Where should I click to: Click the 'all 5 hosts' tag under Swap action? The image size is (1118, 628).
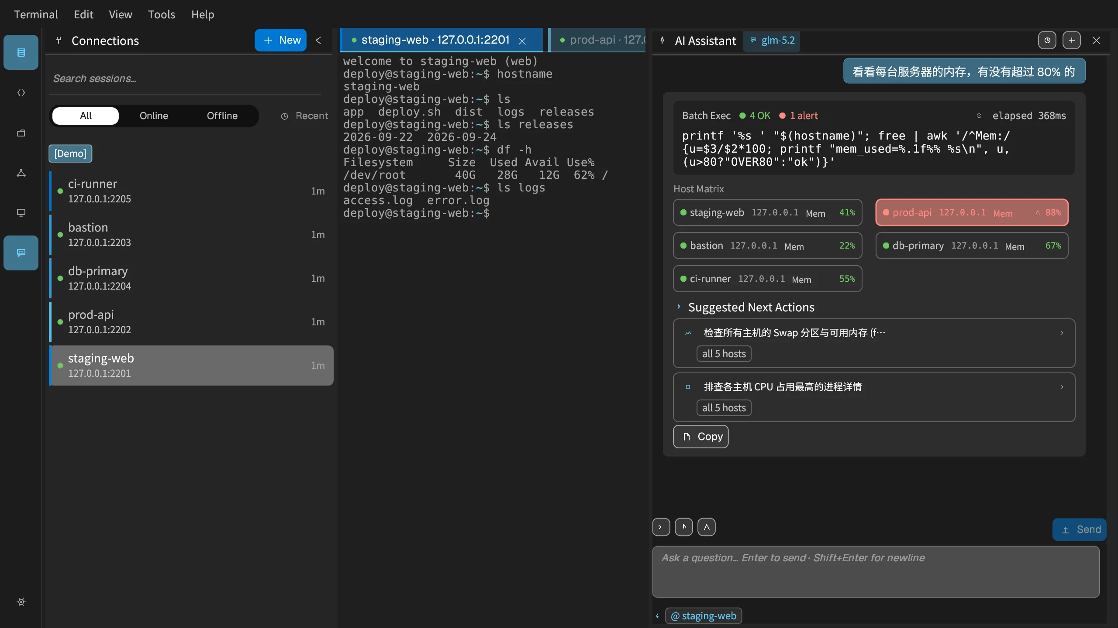click(724, 354)
